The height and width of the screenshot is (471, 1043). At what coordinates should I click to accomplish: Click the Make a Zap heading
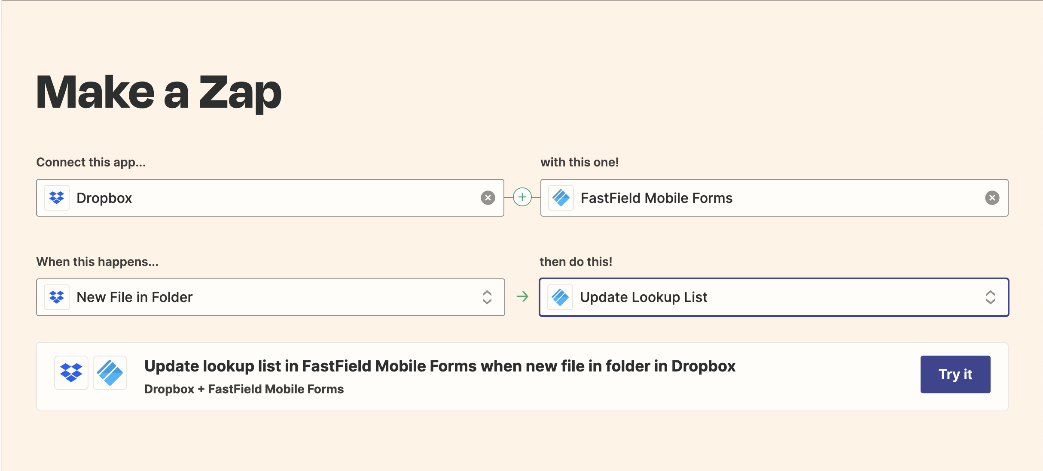click(x=159, y=92)
